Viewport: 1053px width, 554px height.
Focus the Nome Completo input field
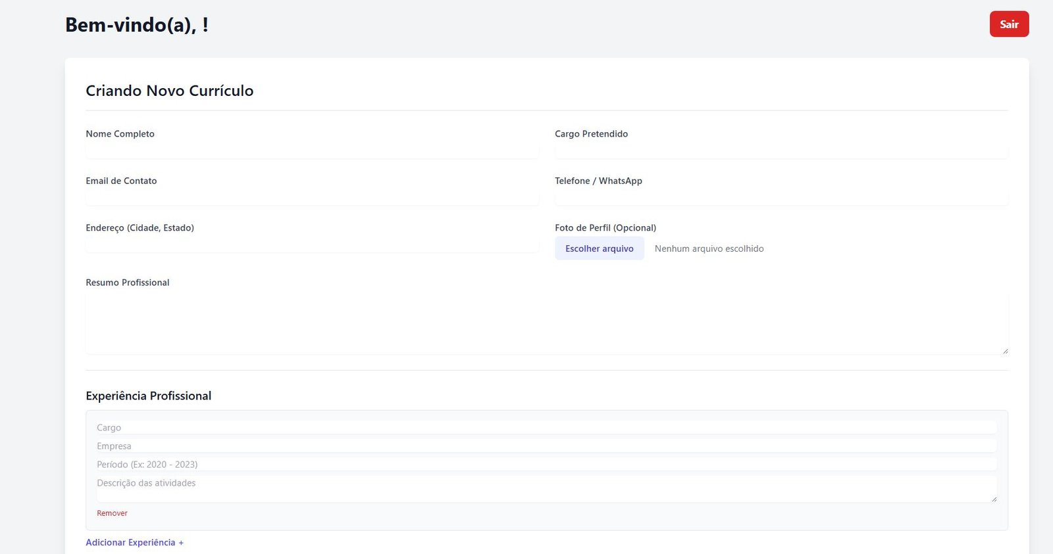coord(312,151)
